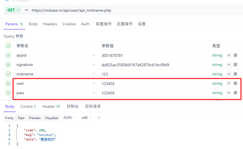This screenshot has width=243, height=149.
Task: Click the link-variable icon in the signature row
Action: coord(235,65)
